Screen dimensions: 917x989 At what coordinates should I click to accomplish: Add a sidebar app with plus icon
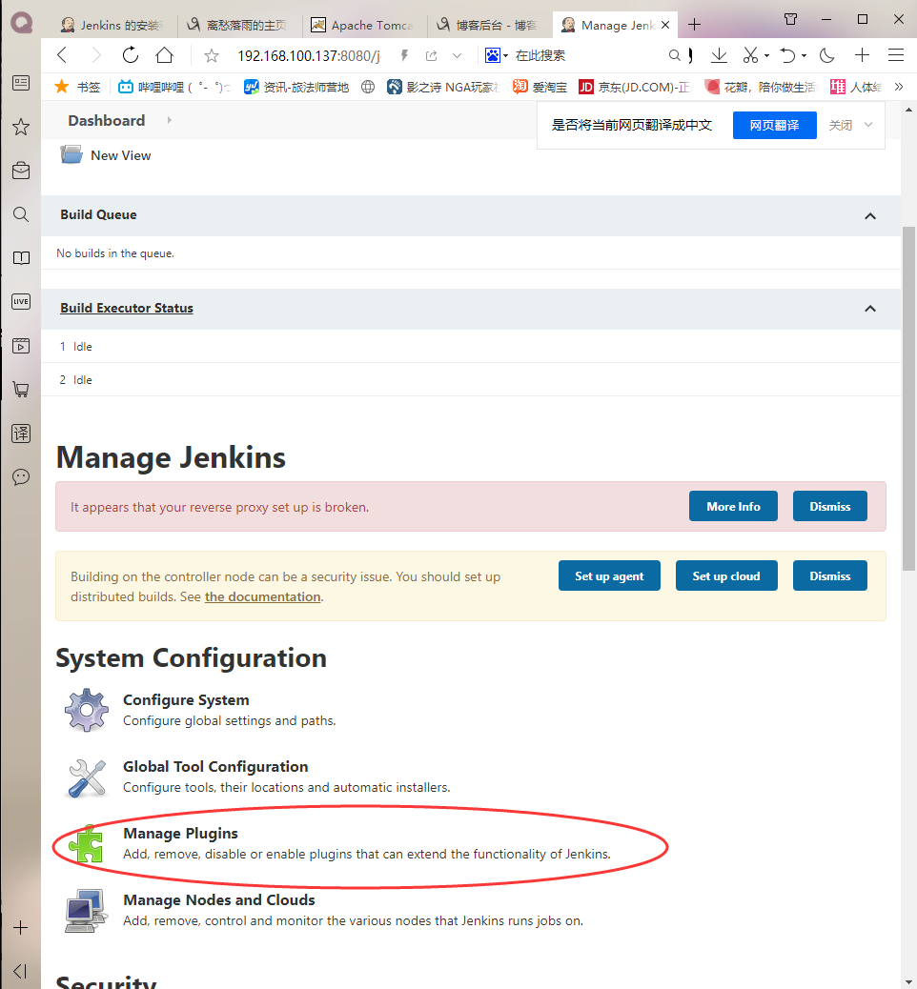click(21, 928)
